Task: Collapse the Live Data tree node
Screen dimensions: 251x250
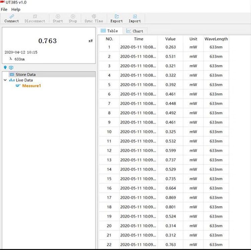Action: click(5, 80)
